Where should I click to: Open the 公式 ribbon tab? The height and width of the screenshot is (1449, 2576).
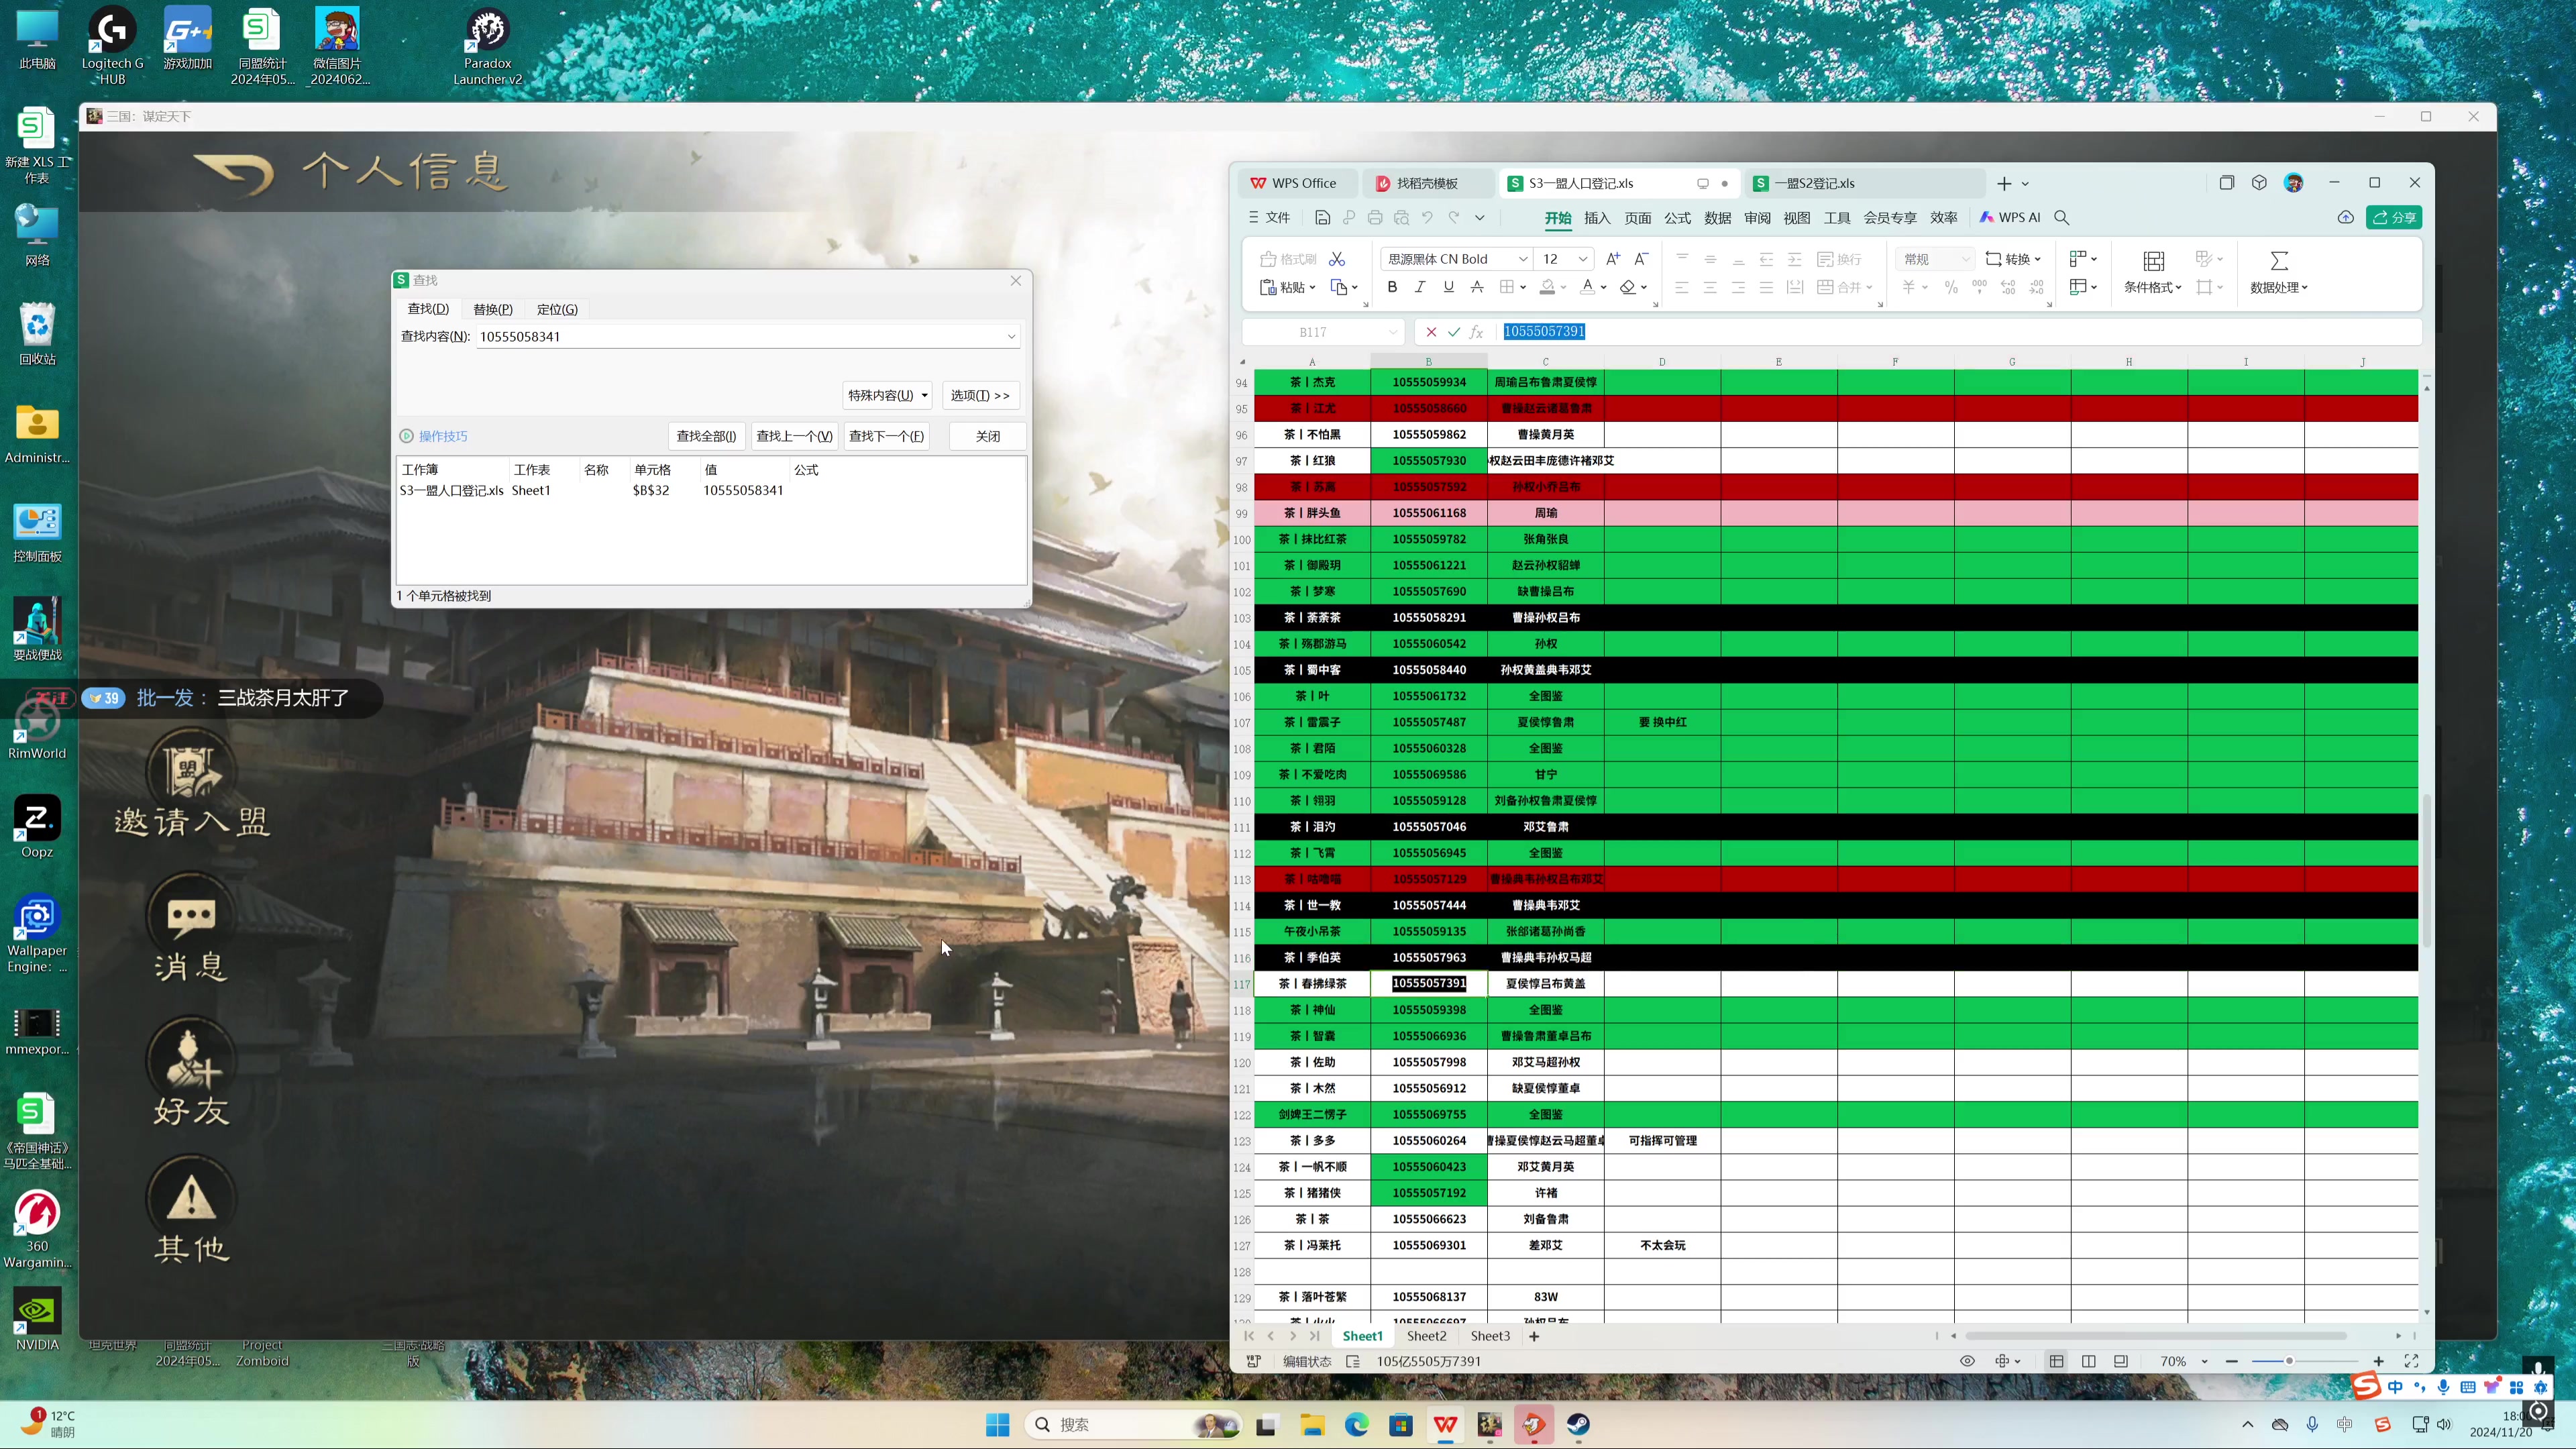1677,217
